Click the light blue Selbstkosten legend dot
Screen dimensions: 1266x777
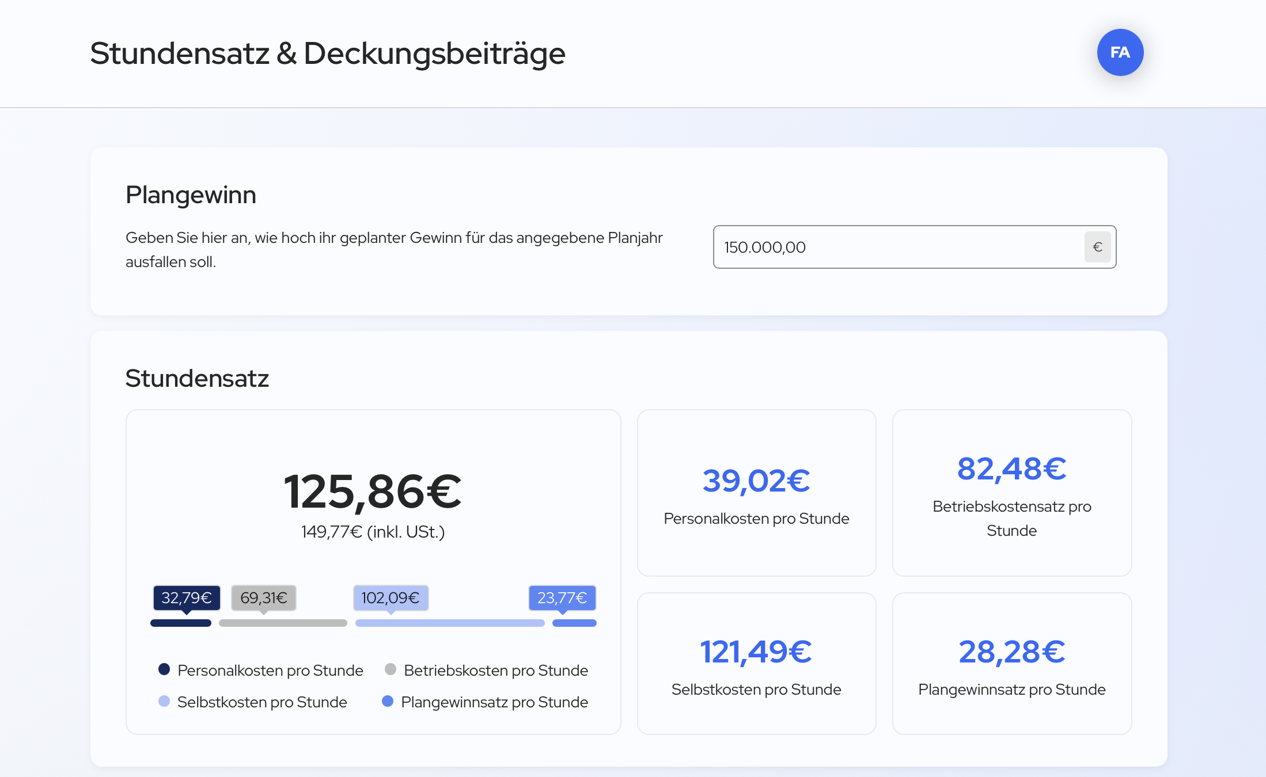[164, 701]
